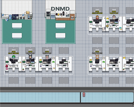Select the orange rabbit-eared avatar
134x107 pixels.
[x=97, y=57]
